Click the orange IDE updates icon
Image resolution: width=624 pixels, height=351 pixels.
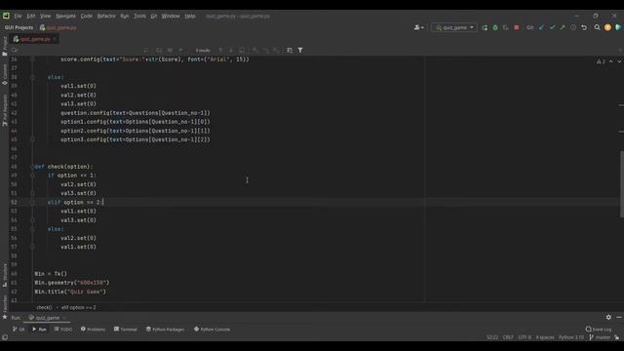click(x=607, y=27)
